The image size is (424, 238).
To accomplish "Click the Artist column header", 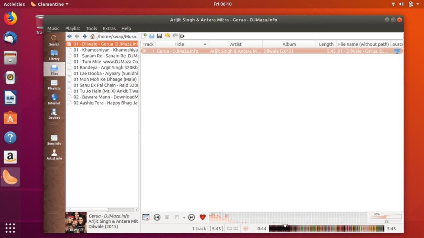I will pyautogui.click(x=235, y=44).
